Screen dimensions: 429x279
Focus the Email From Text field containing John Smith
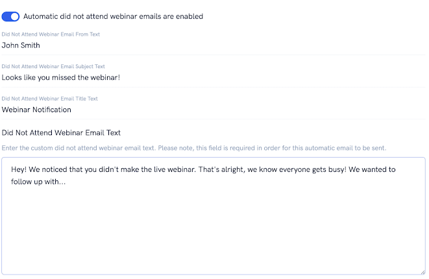(214, 45)
